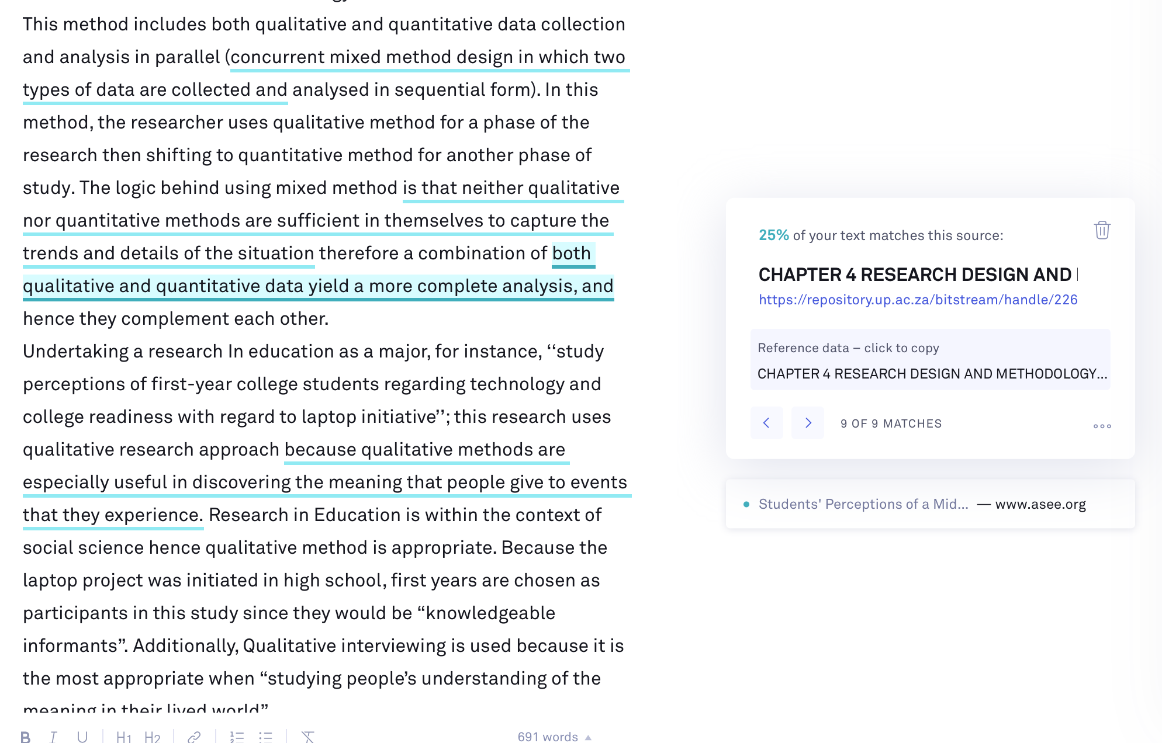Toggle underline formatting in the editor toolbar
Viewport: 1162px width, 743px height.
click(82, 737)
